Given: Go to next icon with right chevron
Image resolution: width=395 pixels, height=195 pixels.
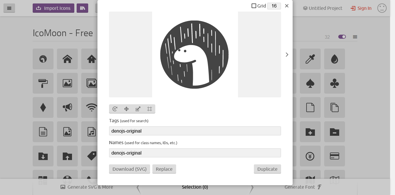Looking at the screenshot, I should [287, 55].
